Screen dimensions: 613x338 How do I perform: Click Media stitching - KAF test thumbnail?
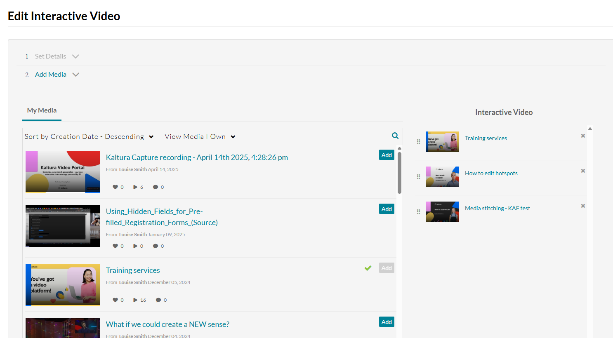(x=442, y=212)
